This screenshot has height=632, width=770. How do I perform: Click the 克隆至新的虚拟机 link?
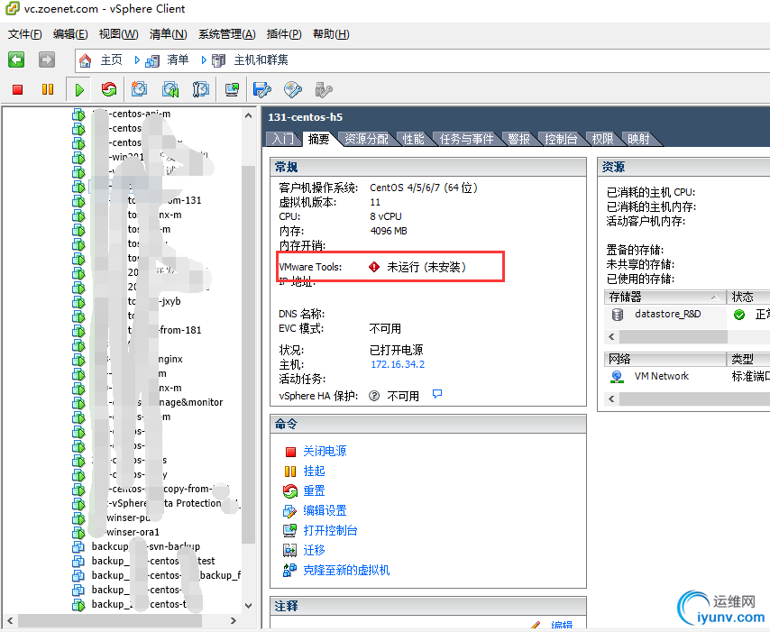click(x=346, y=570)
